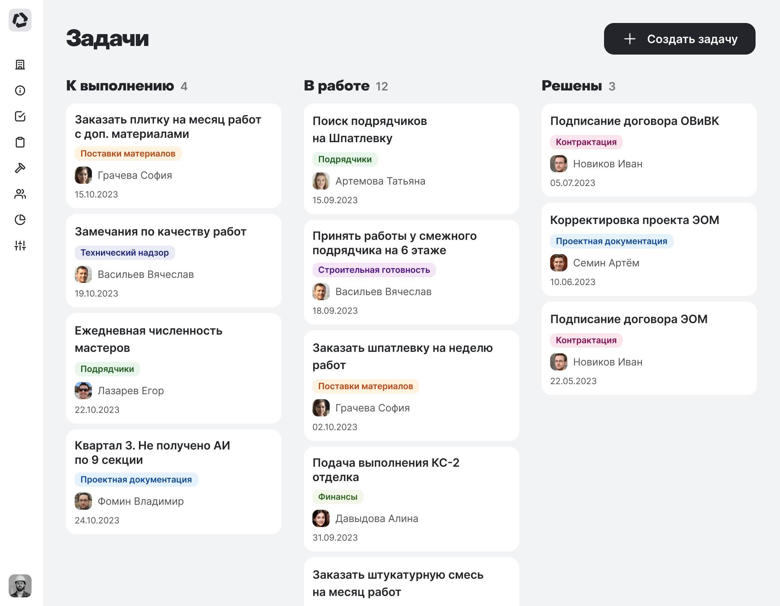Viewport: 780px width, 606px height.
Task: Open the people/team sidebar icon
Action: (x=20, y=194)
